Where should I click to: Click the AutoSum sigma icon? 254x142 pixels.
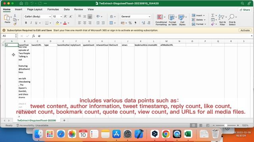click(213, 15)
